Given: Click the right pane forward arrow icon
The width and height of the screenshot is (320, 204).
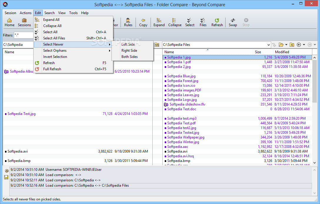Looking at the screenshot, I should [310, 45].
